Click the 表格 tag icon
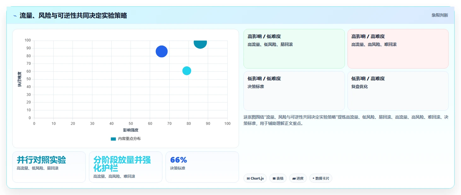Screen dimensions: 461x195 coord(274,179)
